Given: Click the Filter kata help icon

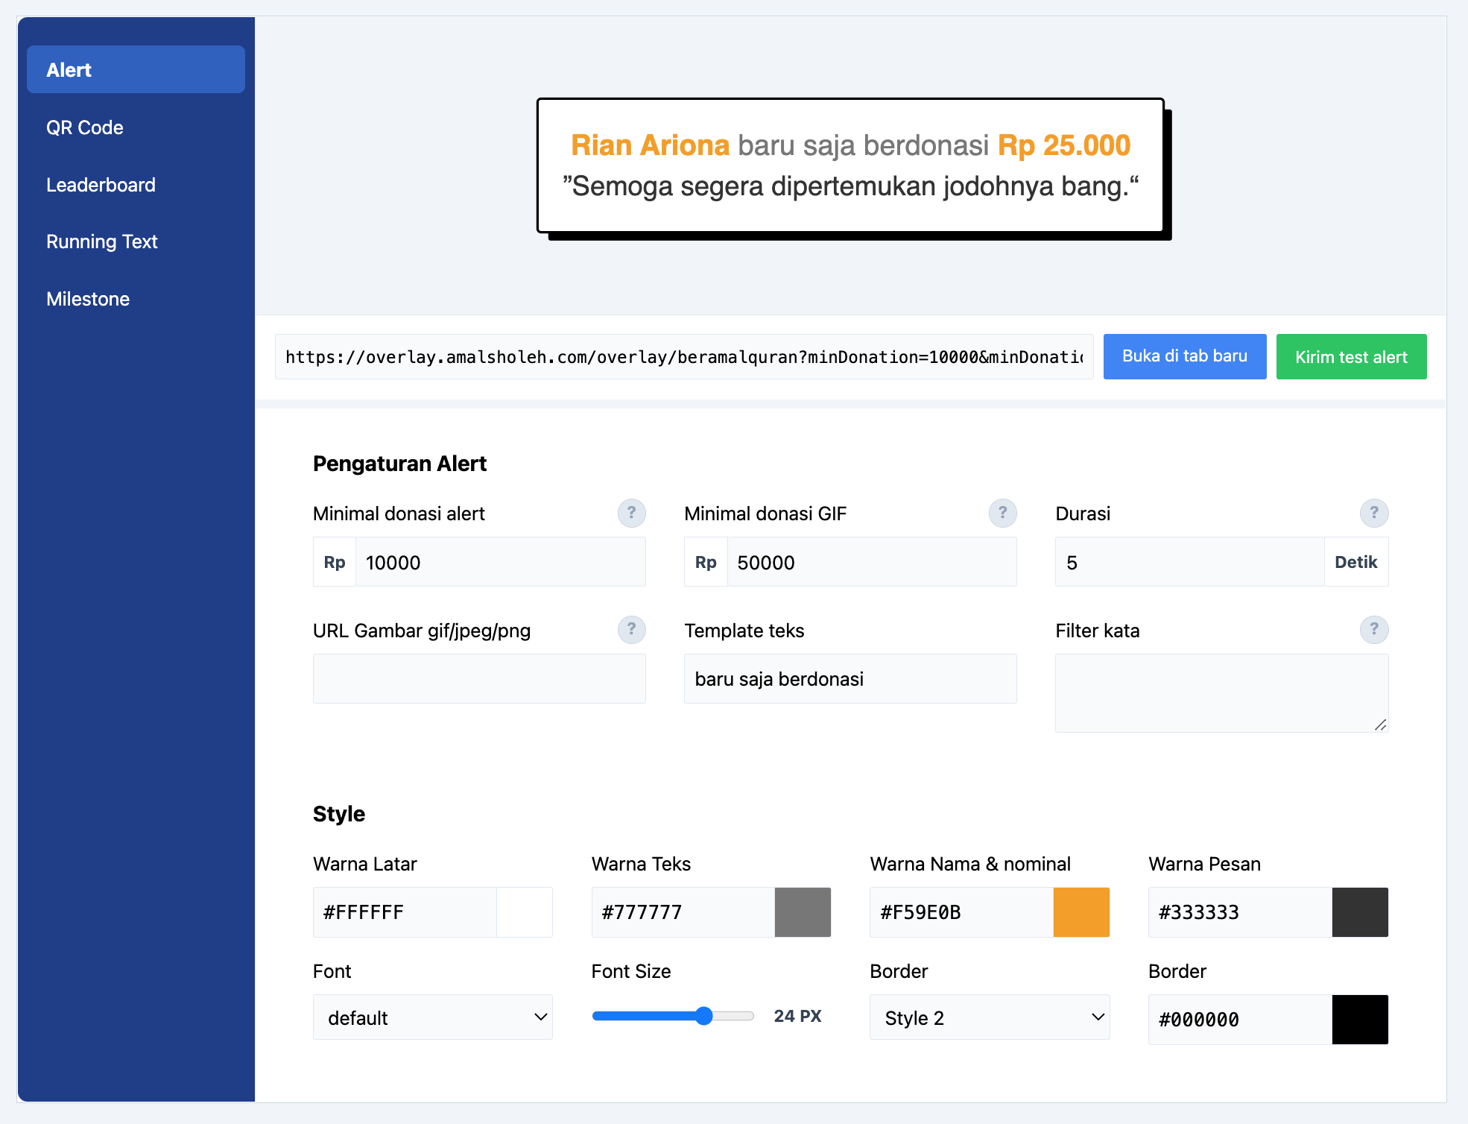Looking at the screenshot, I should pyautogui.click(x=1373, y=630).
